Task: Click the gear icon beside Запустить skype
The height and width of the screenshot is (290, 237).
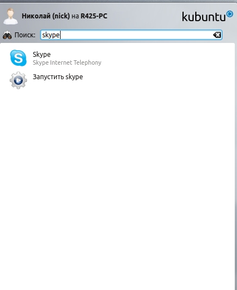Action: tap(18, 80)
